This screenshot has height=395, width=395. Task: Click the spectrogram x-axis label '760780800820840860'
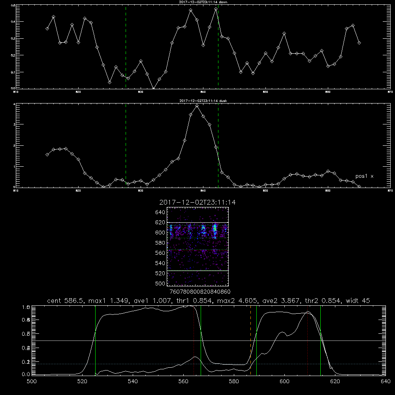(x=200, y=292)
